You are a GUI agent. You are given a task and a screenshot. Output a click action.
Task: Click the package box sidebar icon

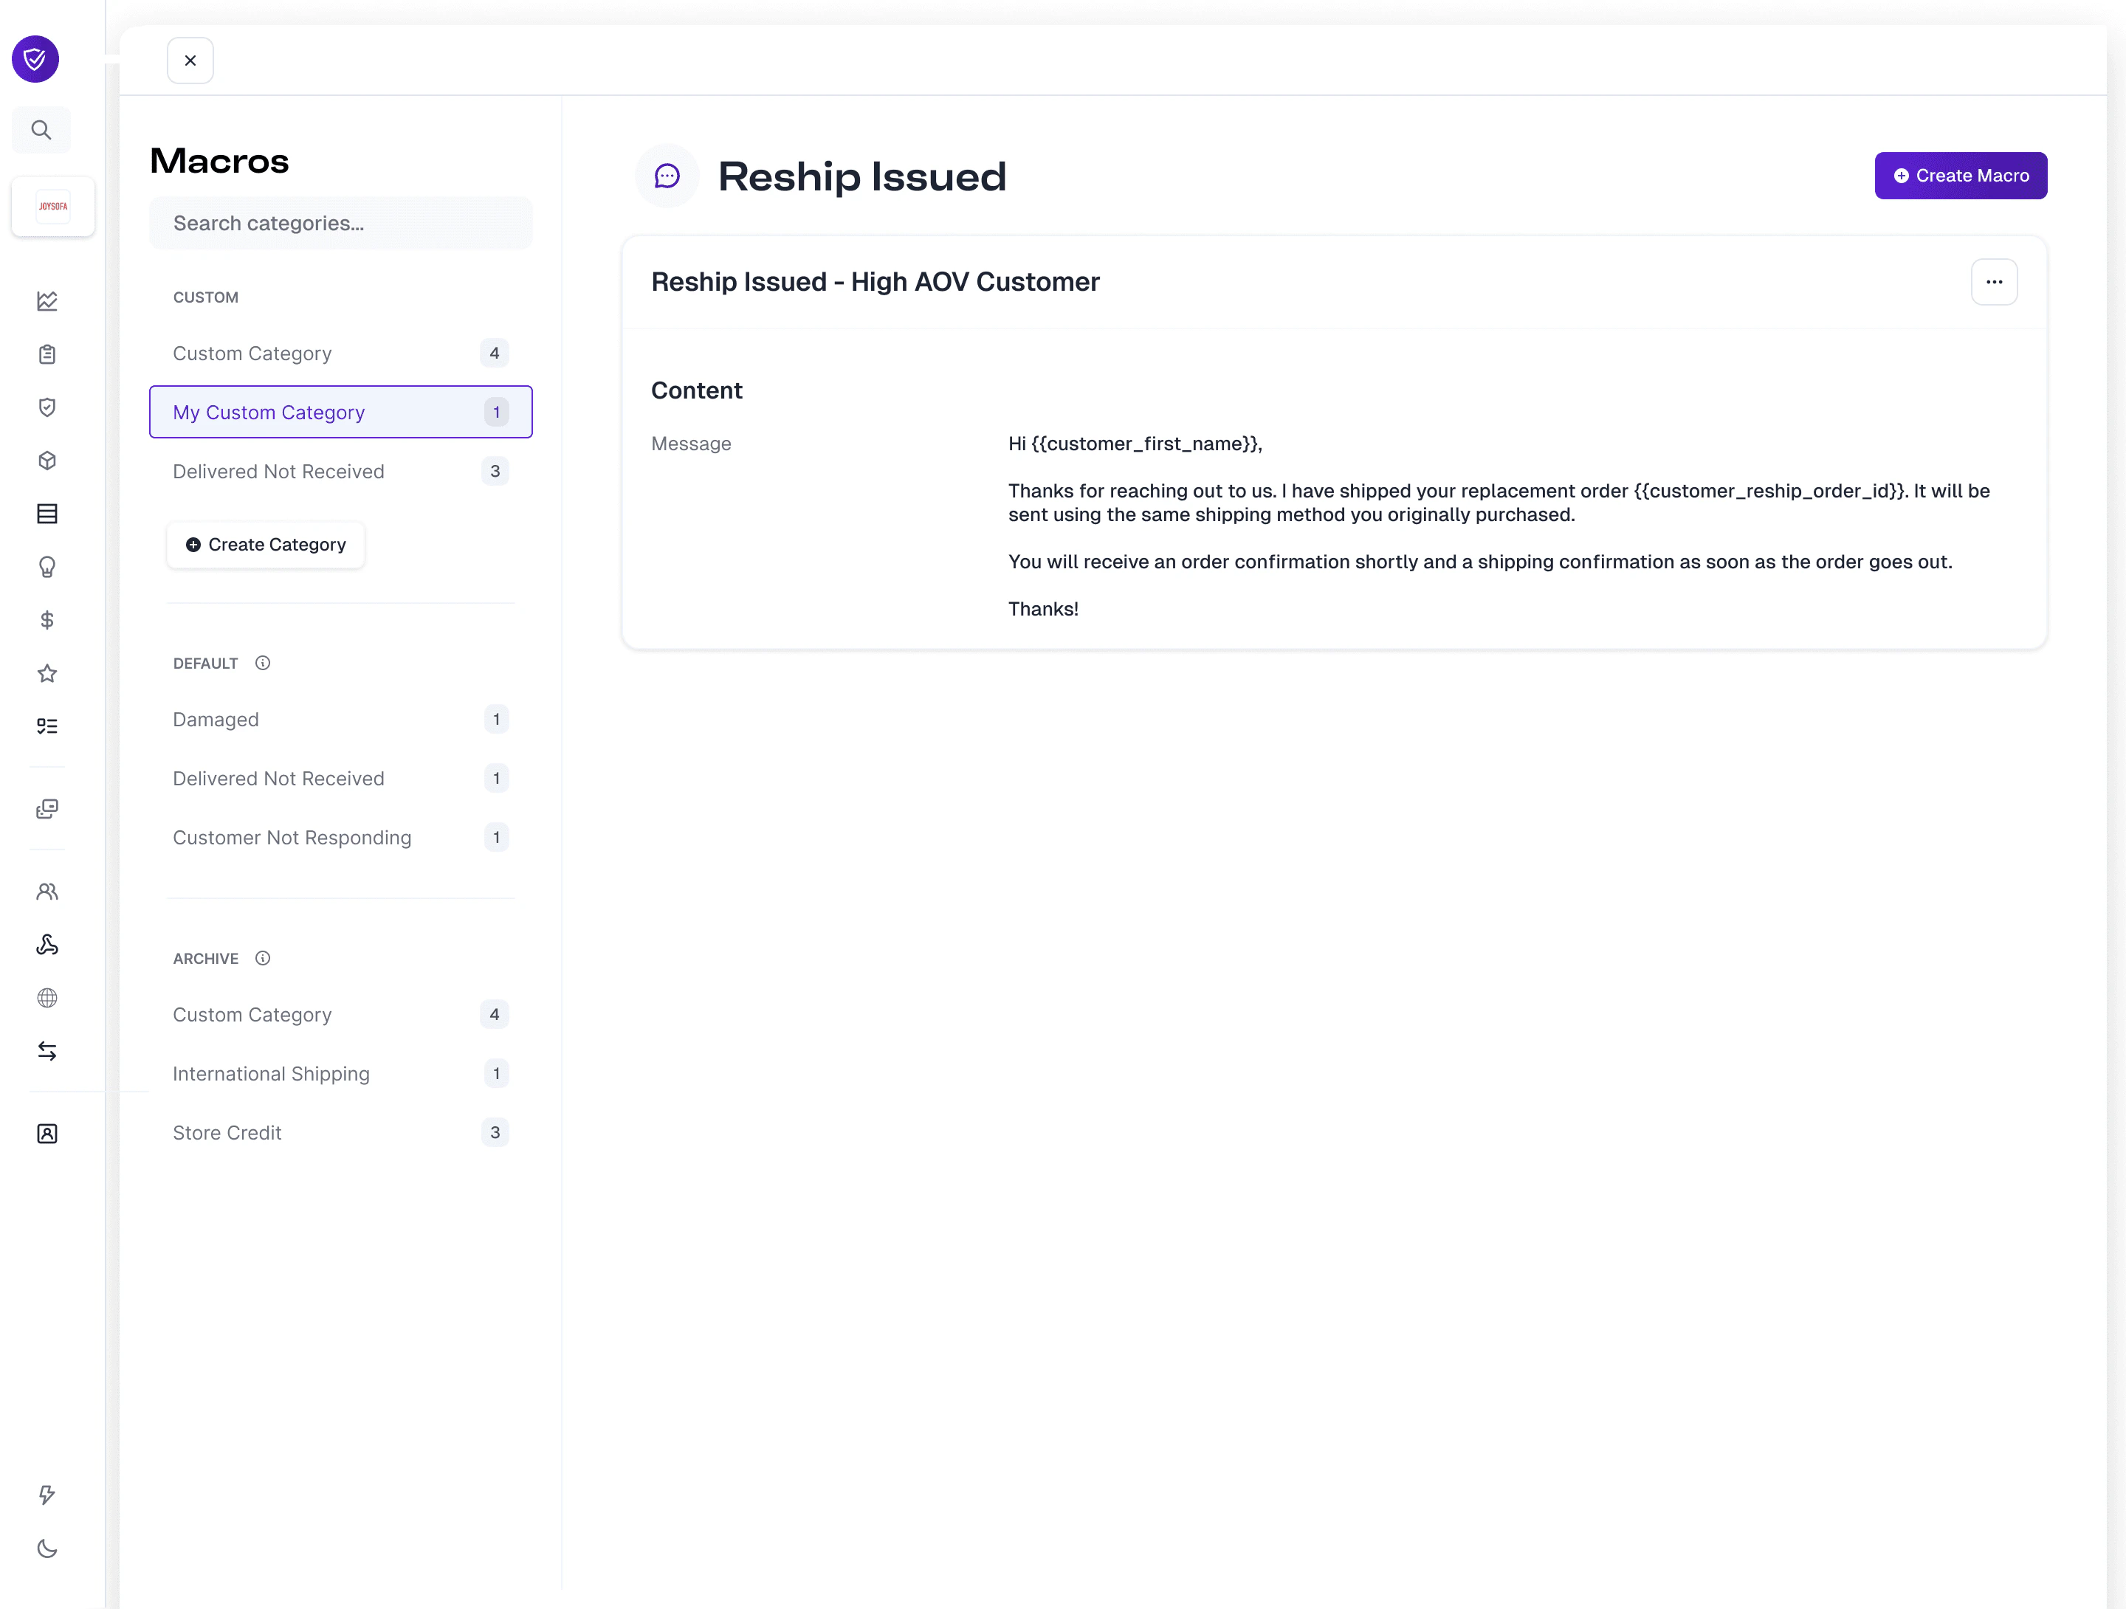pos(47,461)
